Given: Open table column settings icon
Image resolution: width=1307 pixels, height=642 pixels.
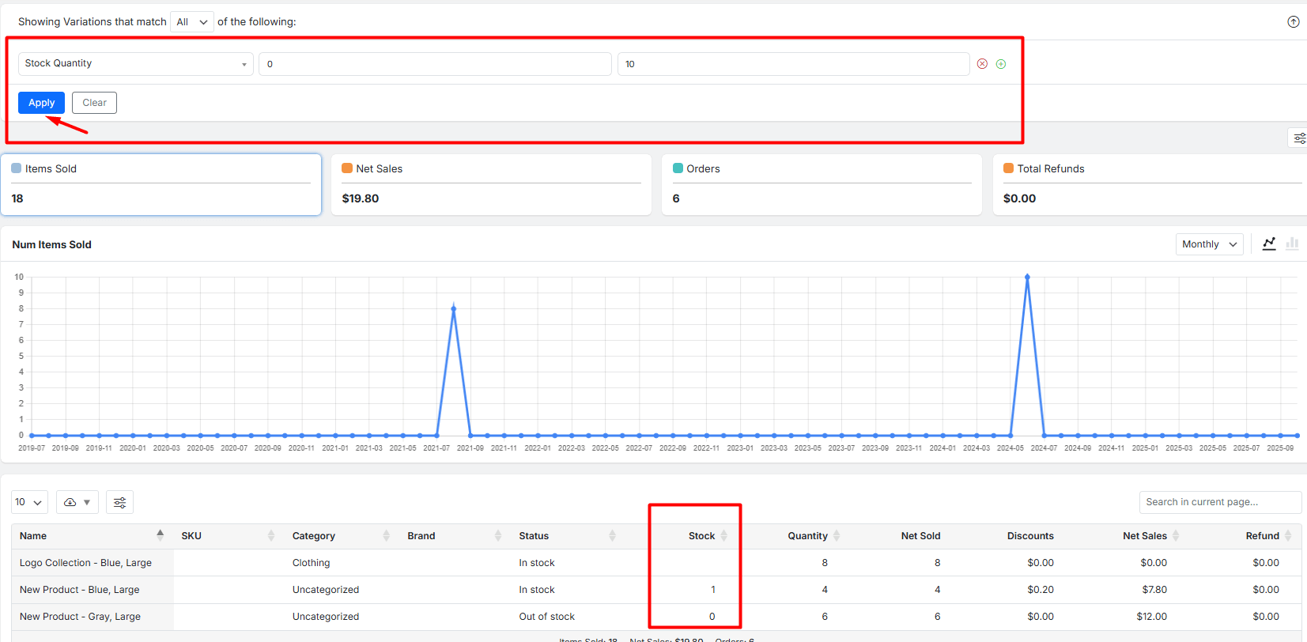Looking at the screenshot, I should [120, 502].
